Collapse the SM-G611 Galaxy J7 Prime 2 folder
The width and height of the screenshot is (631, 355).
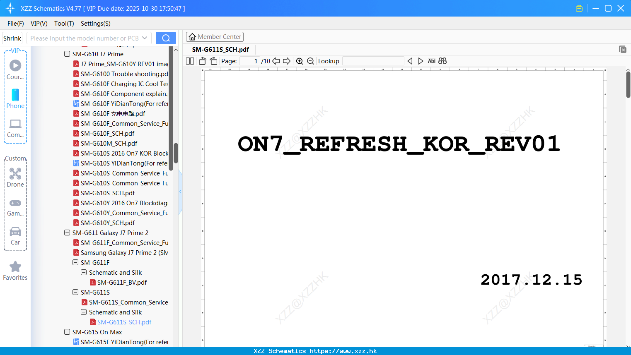[x=67, y=233]
